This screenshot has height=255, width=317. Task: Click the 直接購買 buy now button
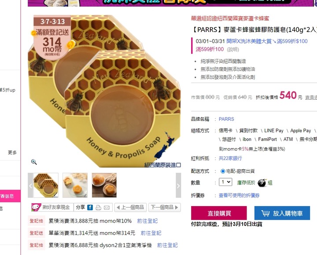(x=219, y=213)
